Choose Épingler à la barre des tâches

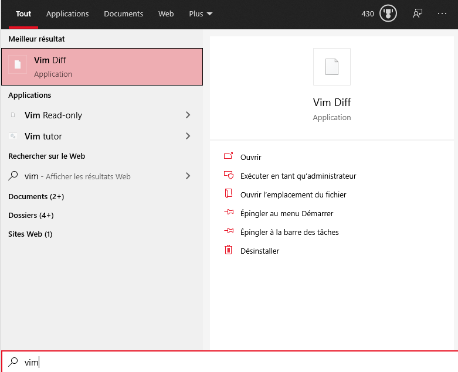tap(290, 232)
